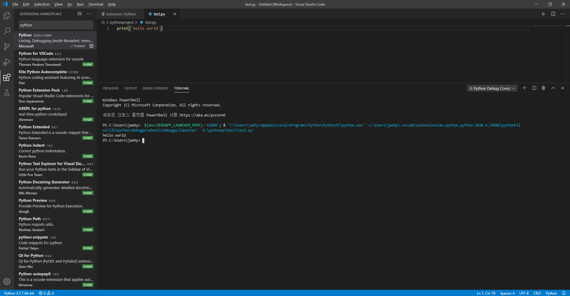Create a new terminal

[524, 88]
